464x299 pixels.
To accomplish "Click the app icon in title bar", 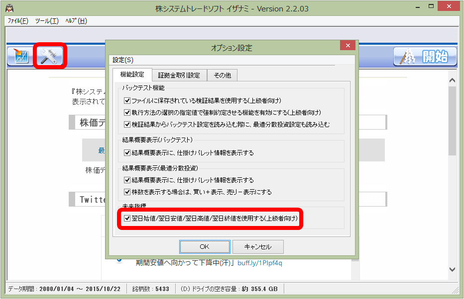I will [9, 8].
